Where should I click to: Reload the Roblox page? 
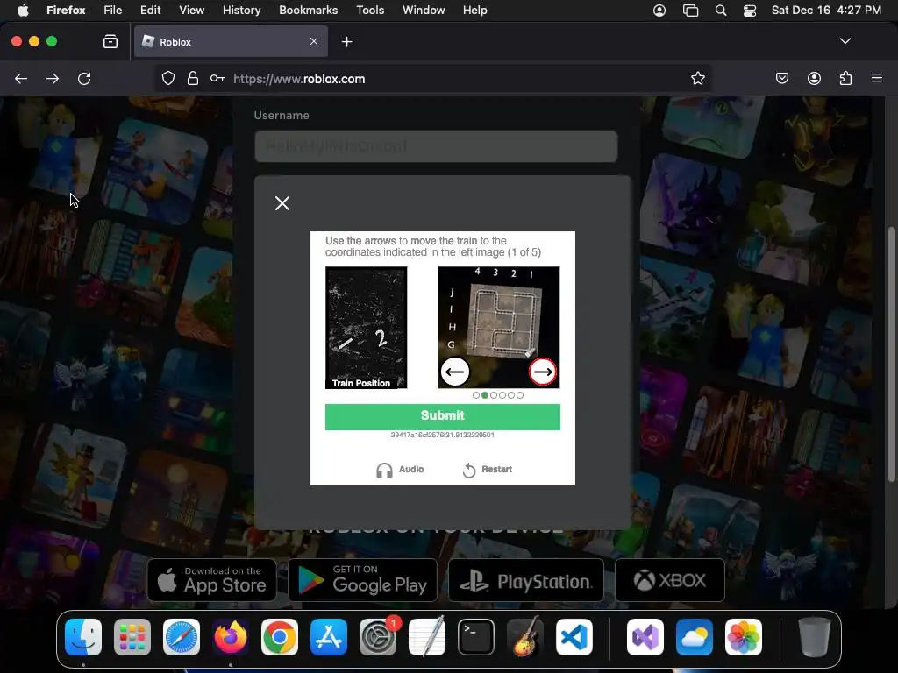click(84, 78)
